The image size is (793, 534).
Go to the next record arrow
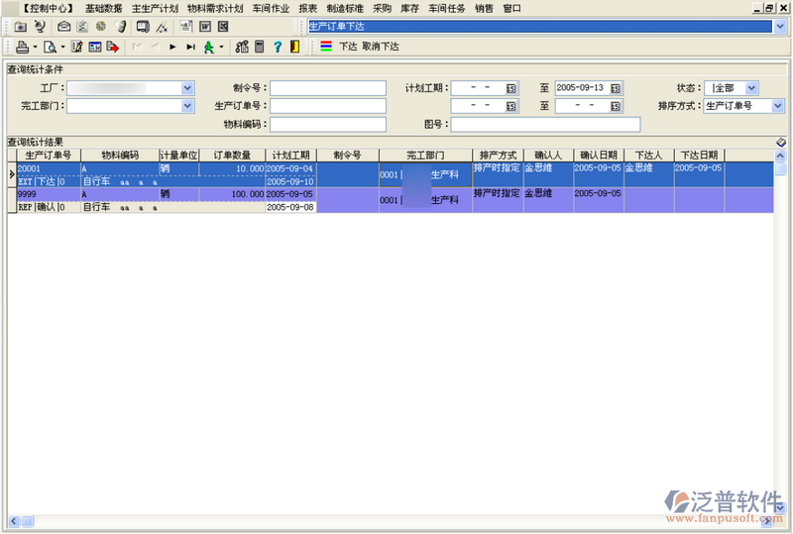click(172, 47)
